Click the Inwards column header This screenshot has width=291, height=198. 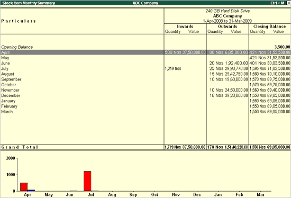click(185, 26)
